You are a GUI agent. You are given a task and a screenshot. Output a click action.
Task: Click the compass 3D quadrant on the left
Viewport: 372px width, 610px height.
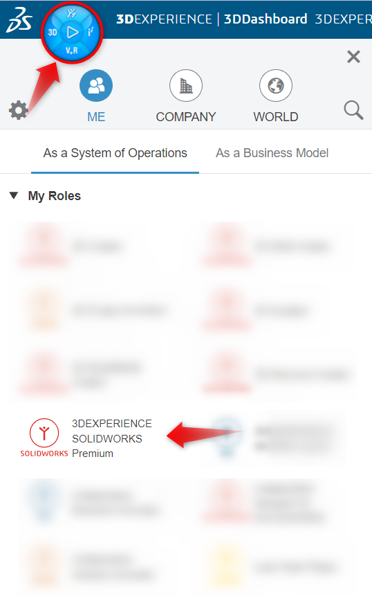click(x=53, y=33)
